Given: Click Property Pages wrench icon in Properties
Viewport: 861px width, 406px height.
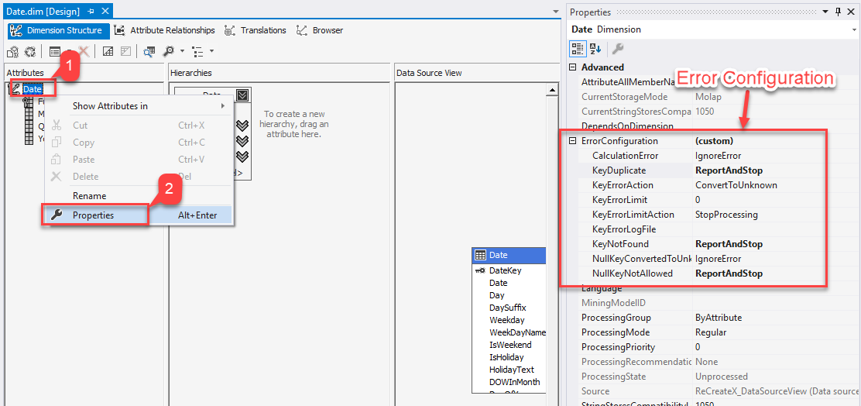Looking at the screenshot, I should [x=618, y=48].
